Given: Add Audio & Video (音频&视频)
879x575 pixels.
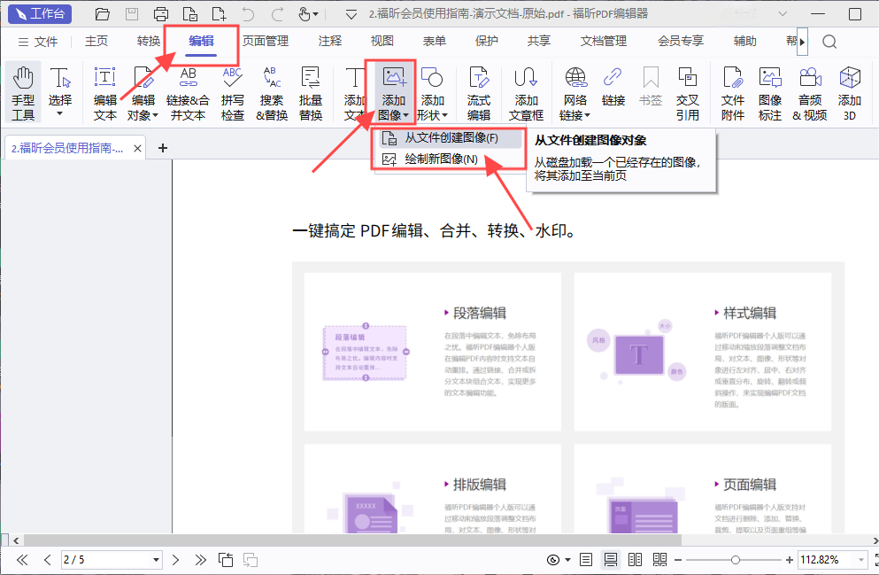Looking at the screenshot, I should pos(809,92).
